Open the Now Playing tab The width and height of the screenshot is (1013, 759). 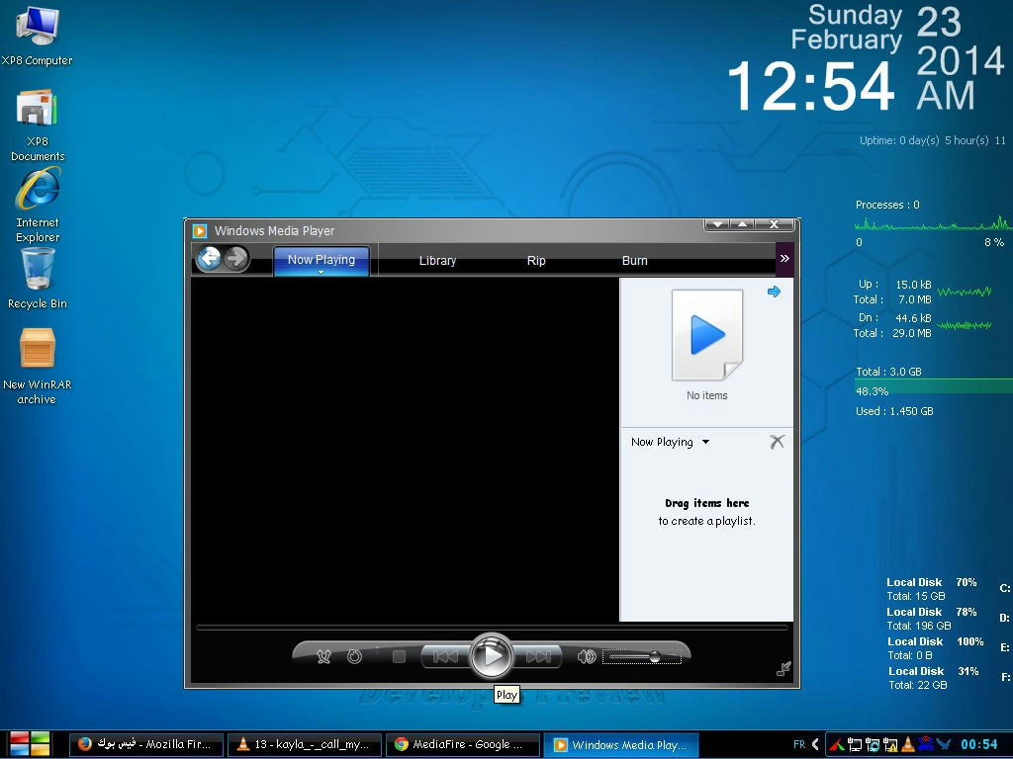[322, 260]
